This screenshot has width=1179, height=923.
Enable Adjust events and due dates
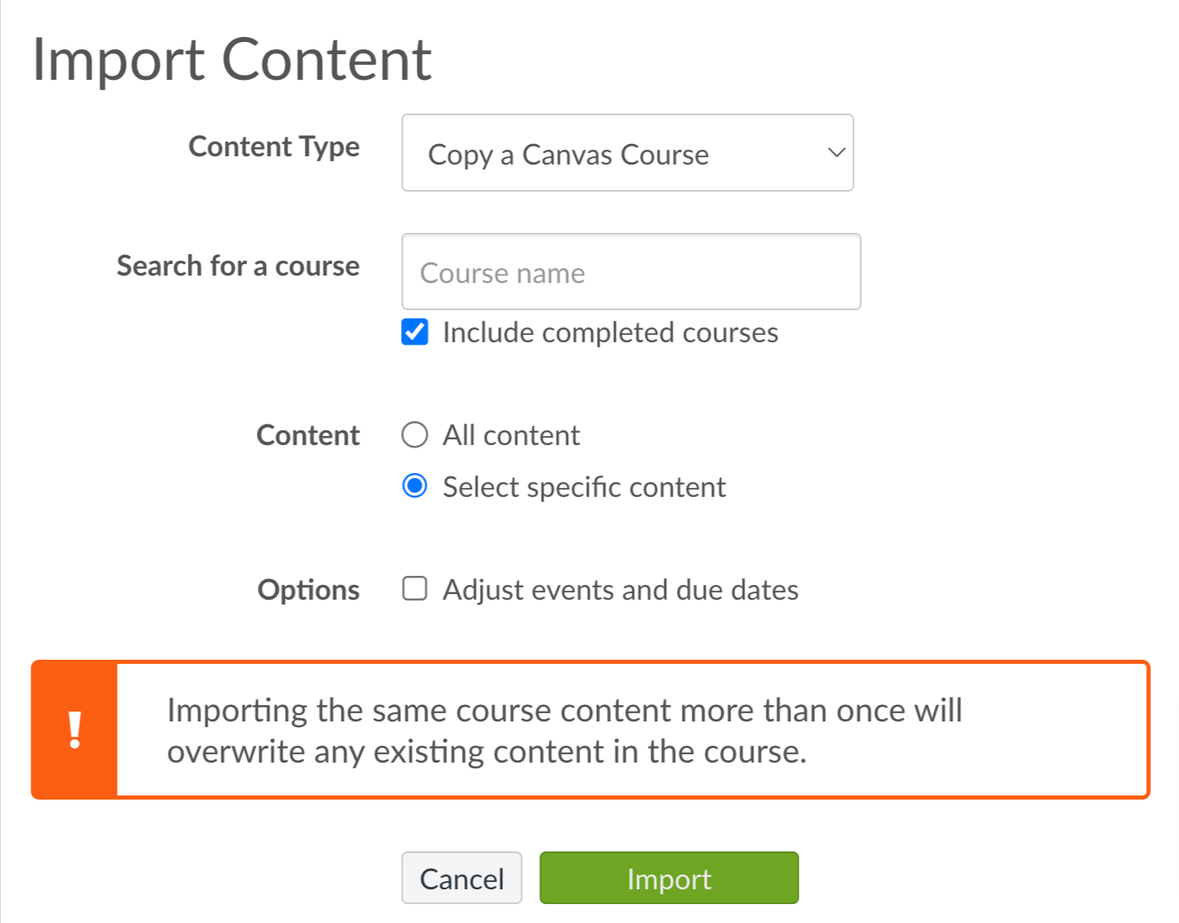(414, 588)
